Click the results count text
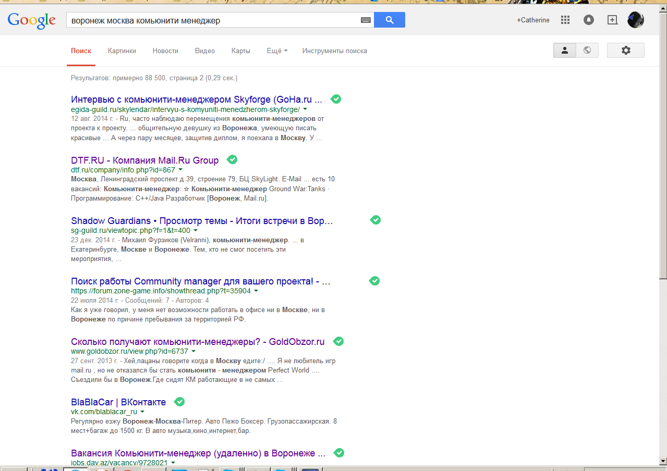Viewport: 667px width, 471px height. tap(154, 78)
